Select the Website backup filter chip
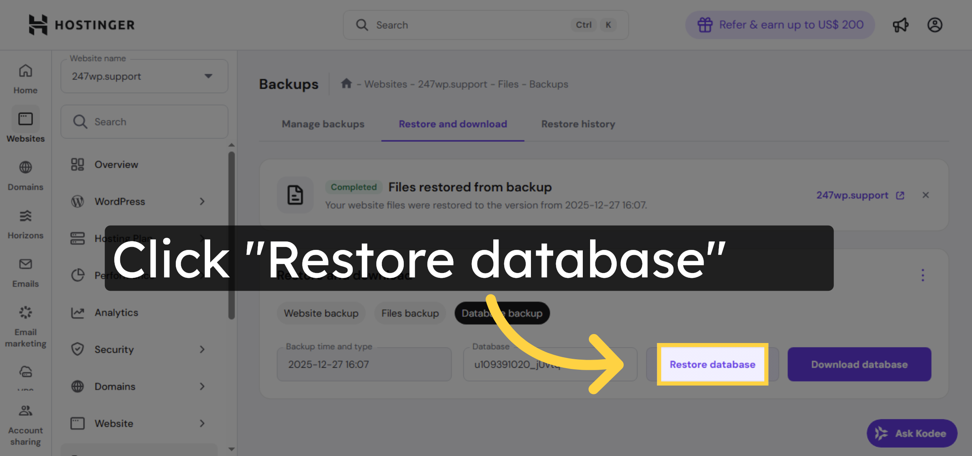 pos(321,313)
